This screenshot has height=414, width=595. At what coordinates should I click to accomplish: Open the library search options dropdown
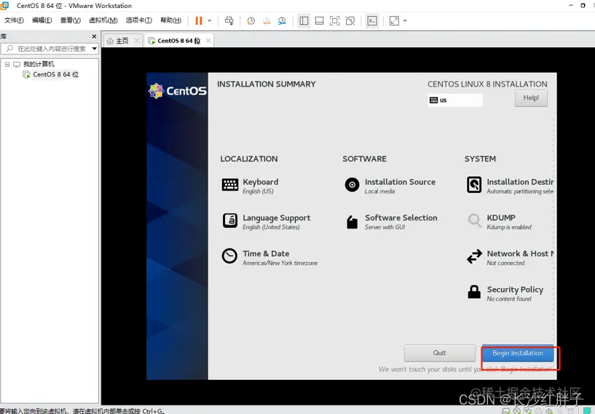95,49
